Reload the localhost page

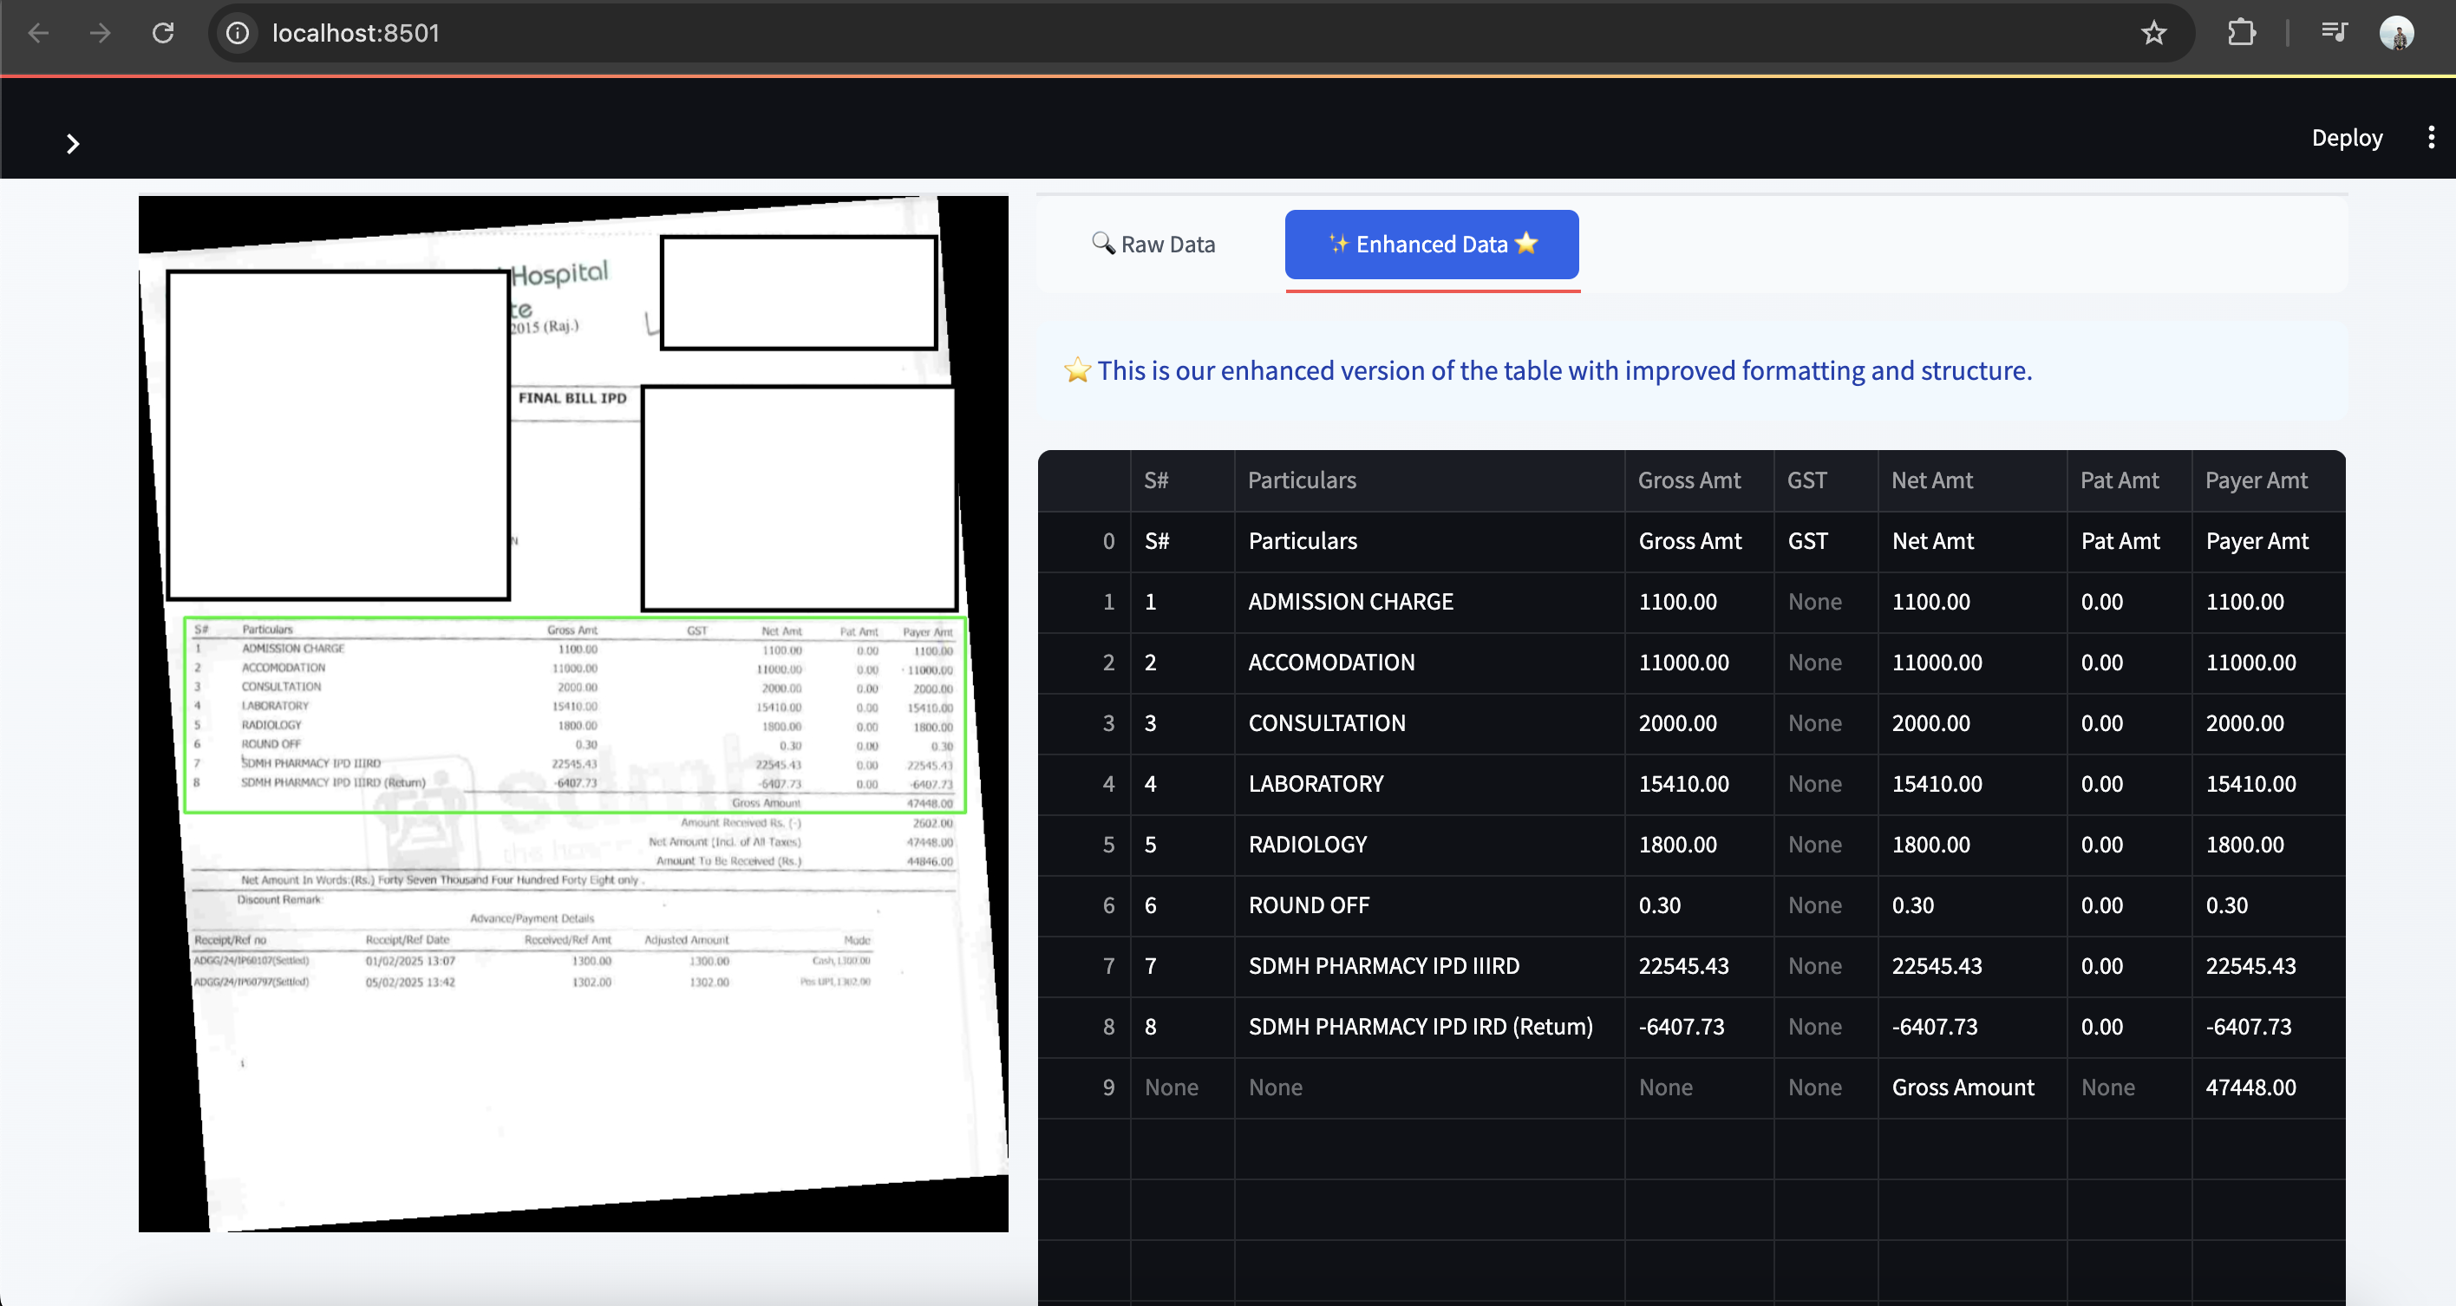(163, 33)
